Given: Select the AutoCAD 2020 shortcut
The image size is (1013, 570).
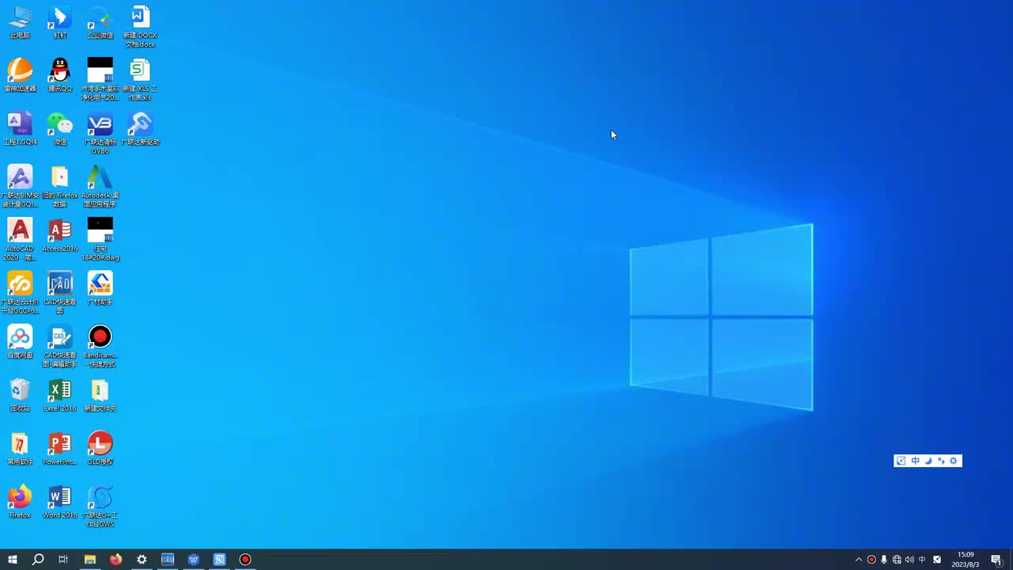Looking at the screenshot, I should [x=20, y=240].
